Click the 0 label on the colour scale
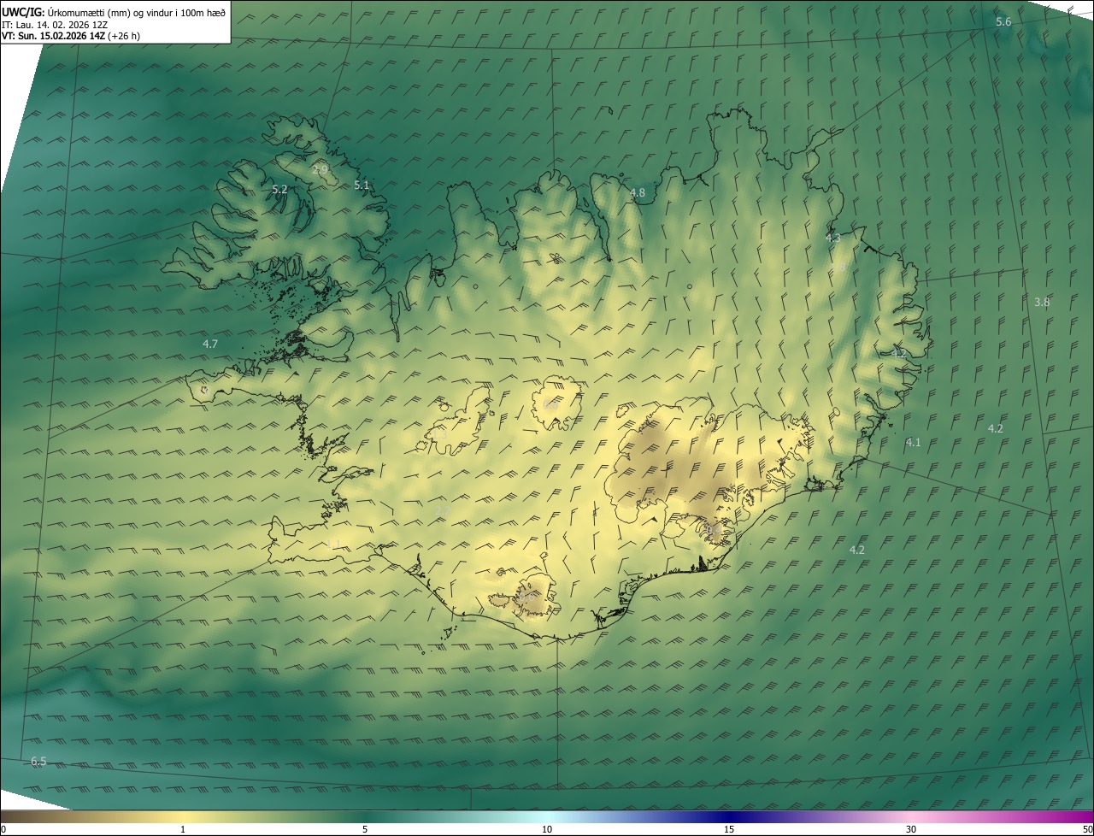 click(3, 829)
